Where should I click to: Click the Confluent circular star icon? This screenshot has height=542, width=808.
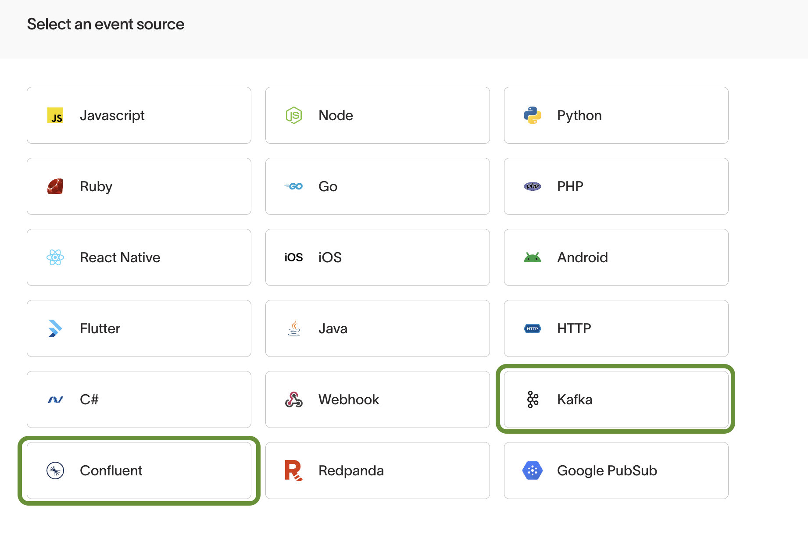pyautogui.click(x=55, y=471)
